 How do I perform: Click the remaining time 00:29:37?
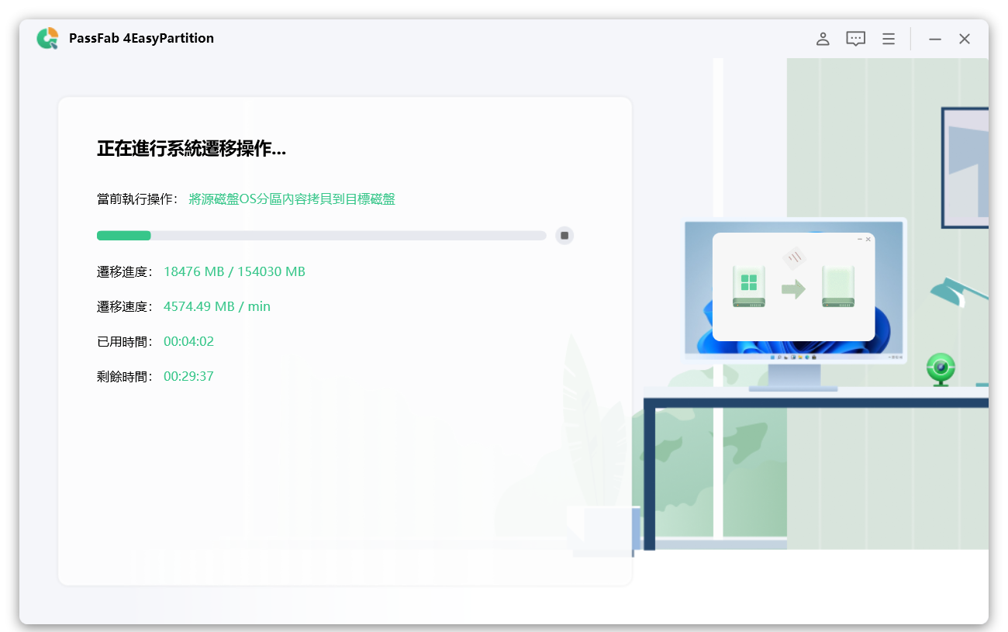(188, 376)
